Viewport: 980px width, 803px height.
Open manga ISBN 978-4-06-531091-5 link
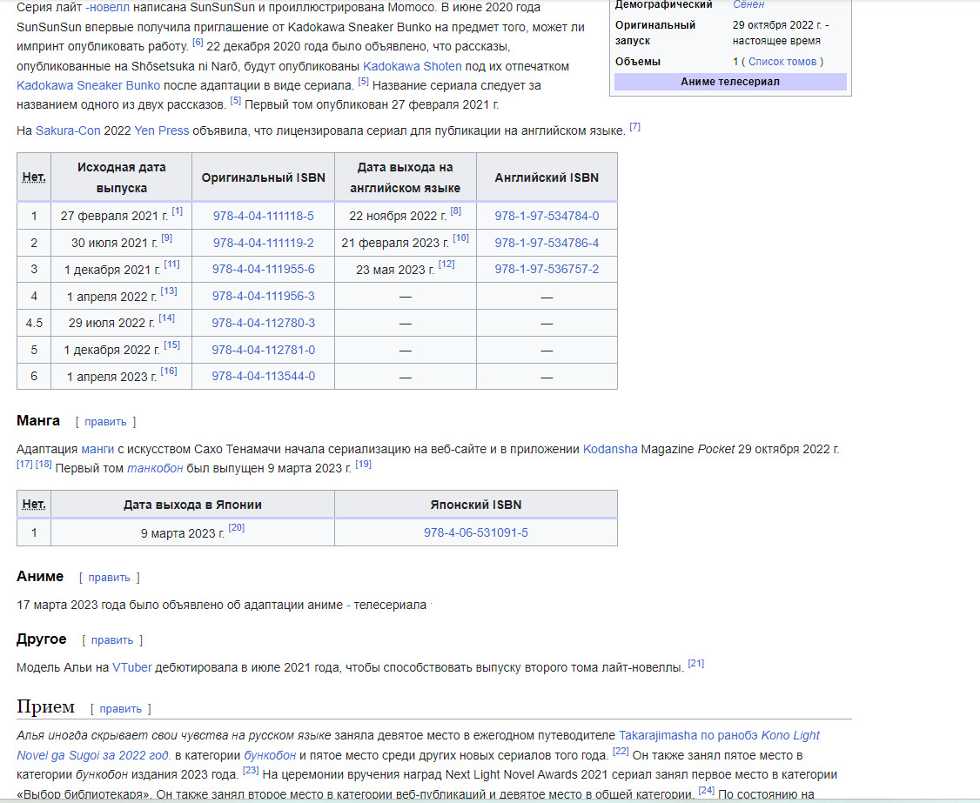476,532
